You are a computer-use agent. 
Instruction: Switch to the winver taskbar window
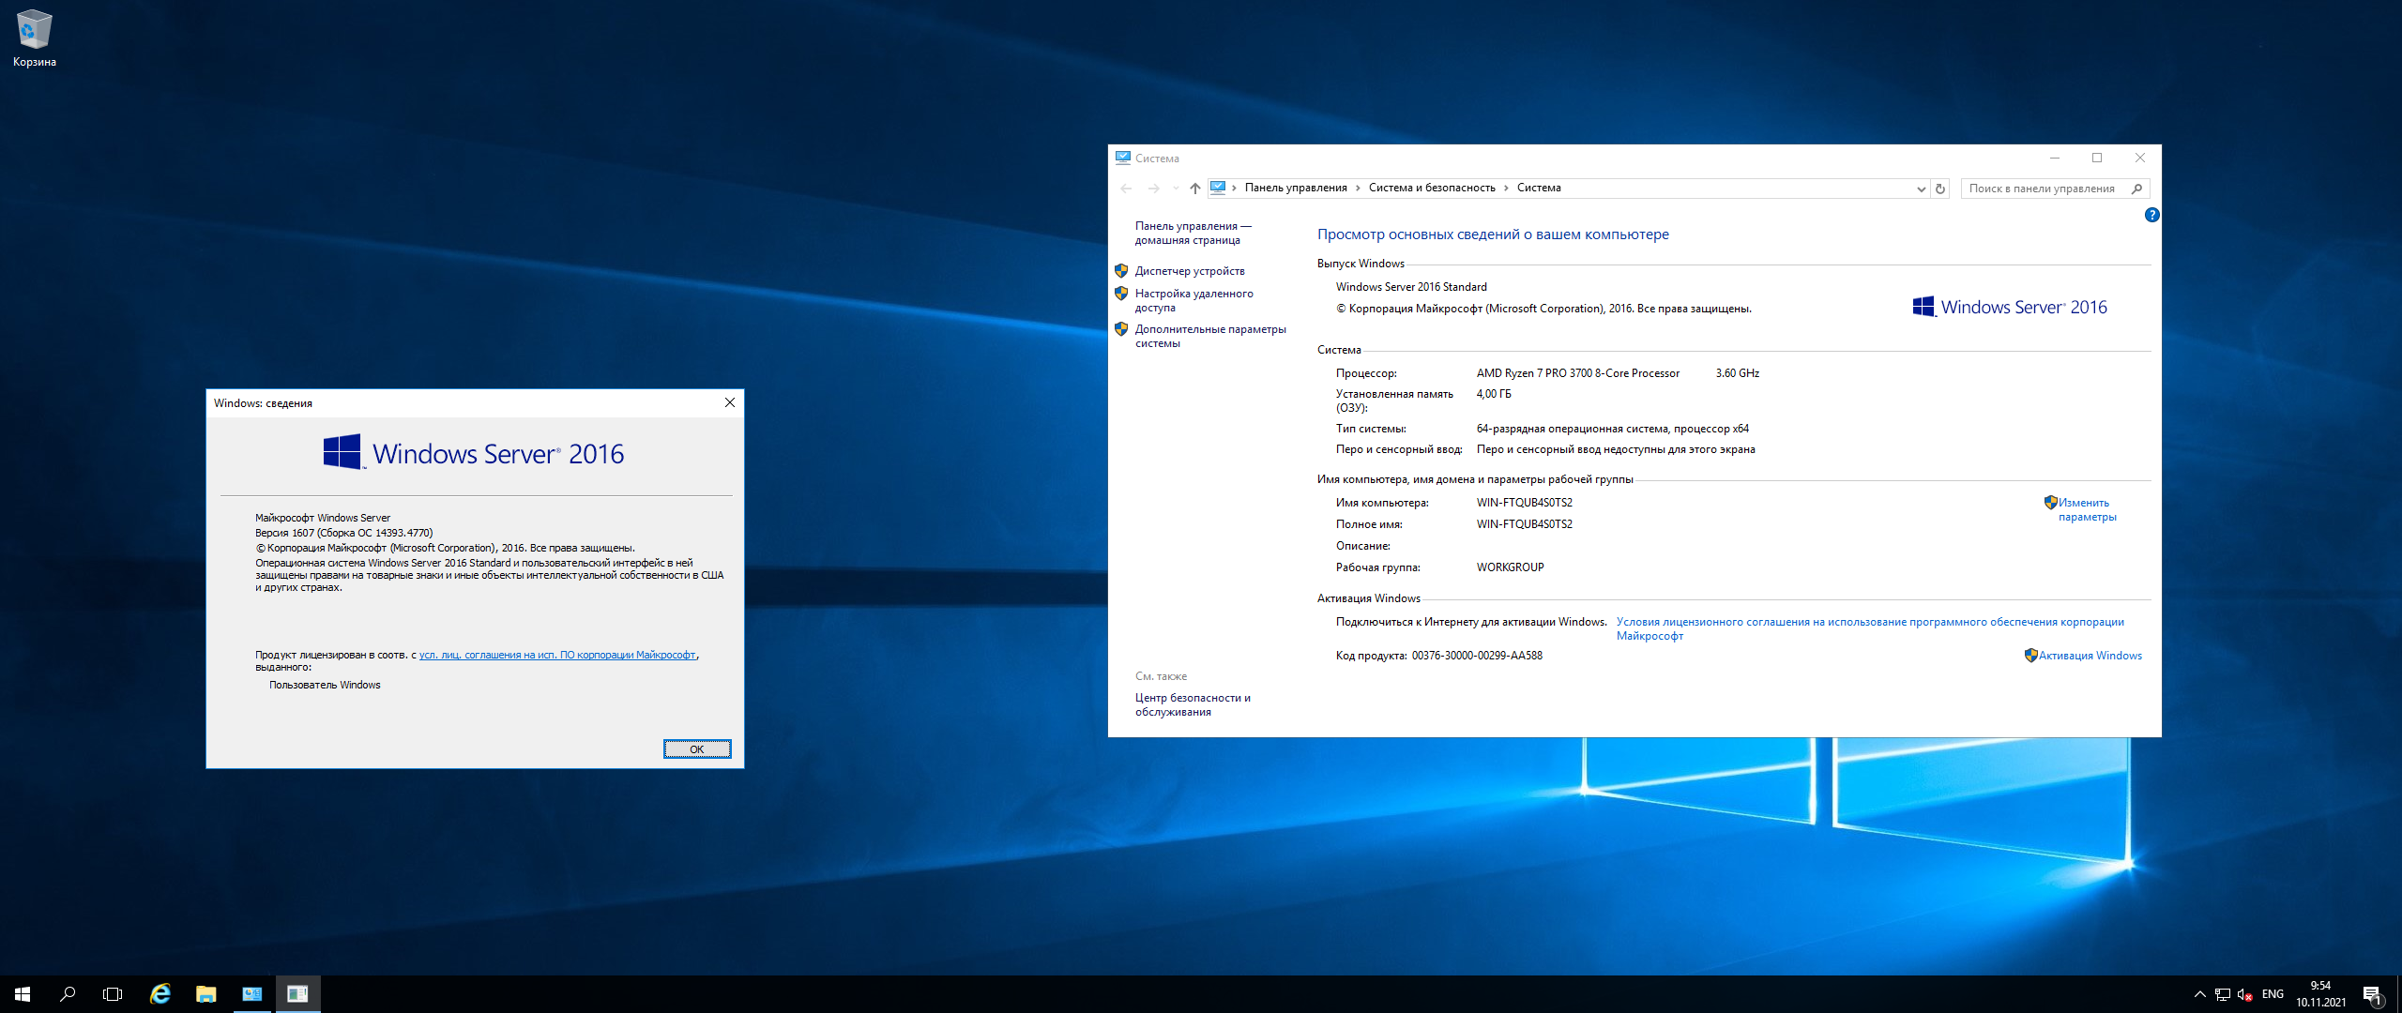click(297, 994)
